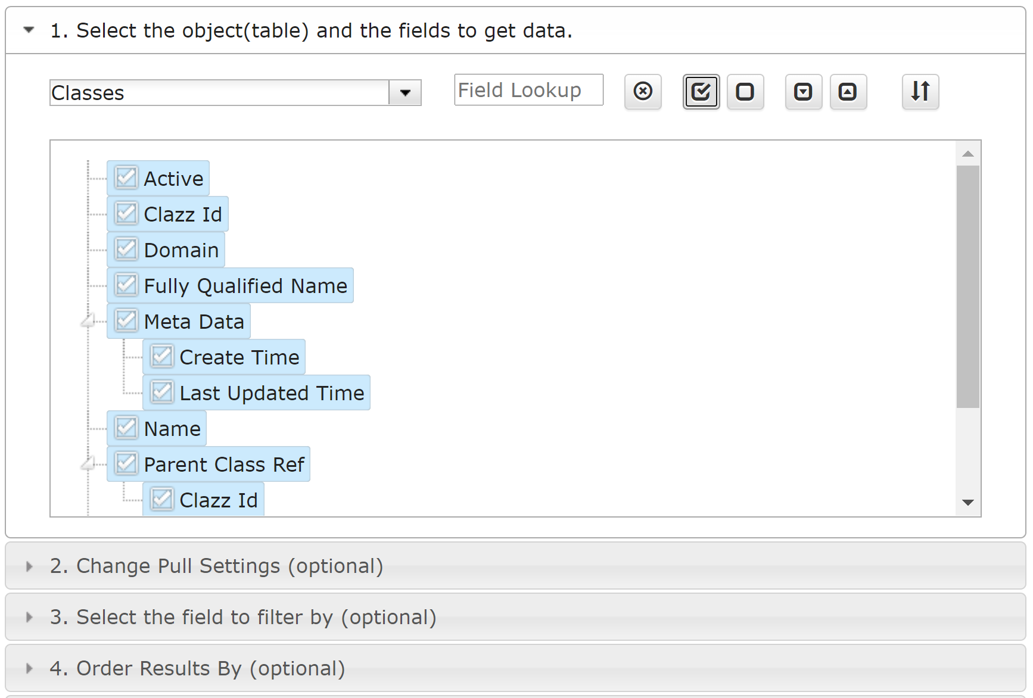This screenshot has height=698, width=1033.
Task: Uncheck the Domain field checkbox
Action: [126, 249]
